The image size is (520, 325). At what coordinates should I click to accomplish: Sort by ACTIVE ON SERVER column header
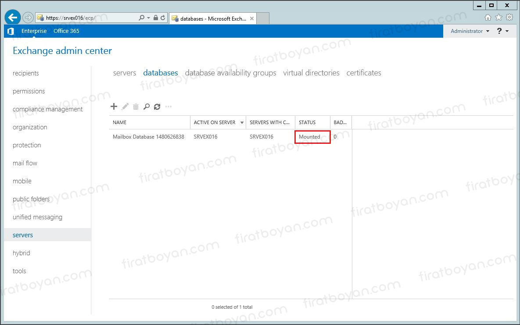tap(218, 122)
